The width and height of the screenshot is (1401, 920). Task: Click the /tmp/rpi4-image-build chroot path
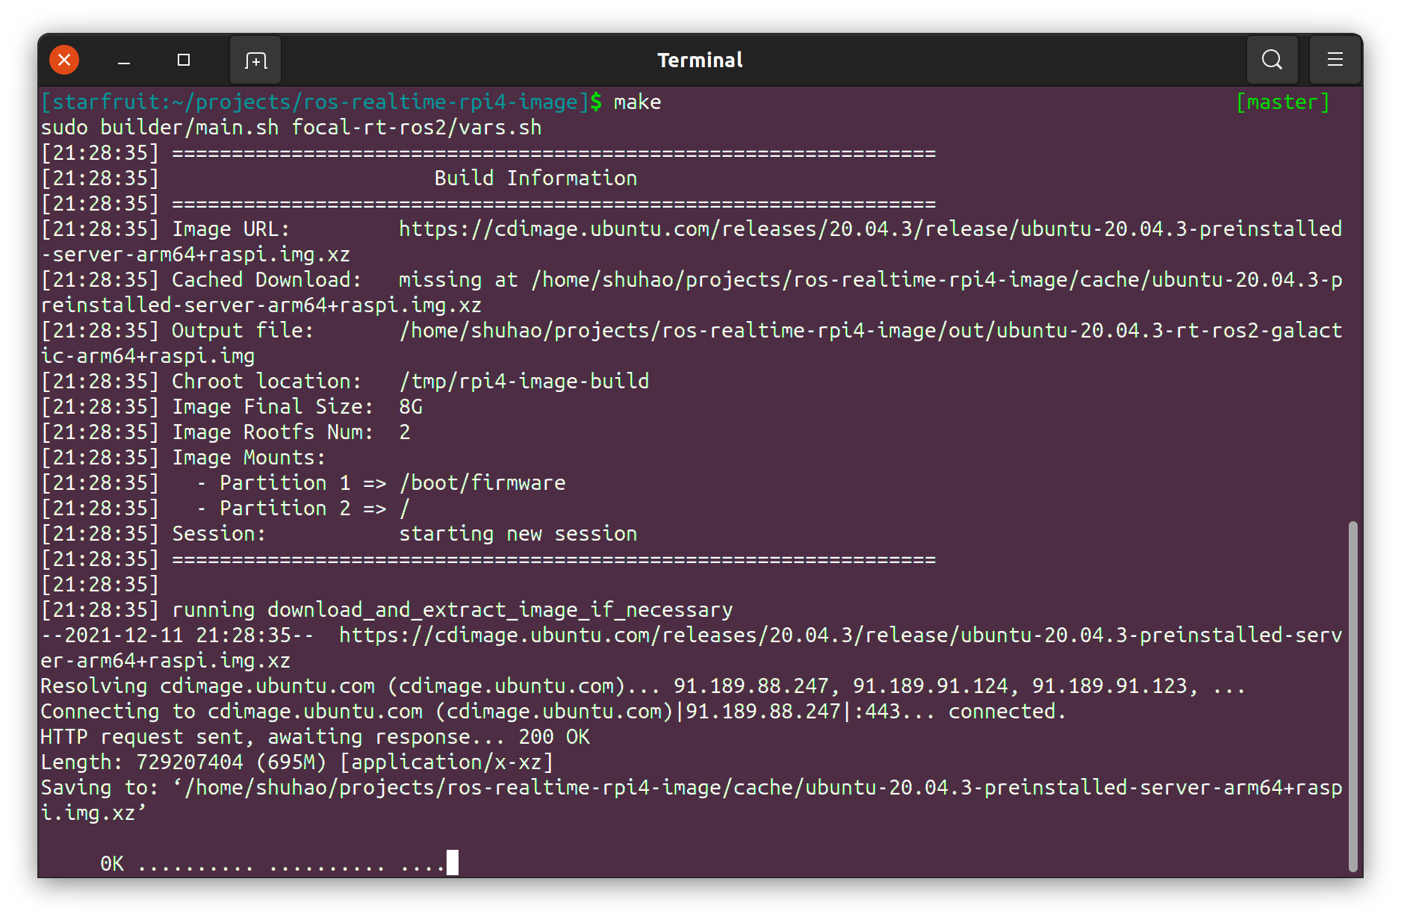tap(524, 382)
